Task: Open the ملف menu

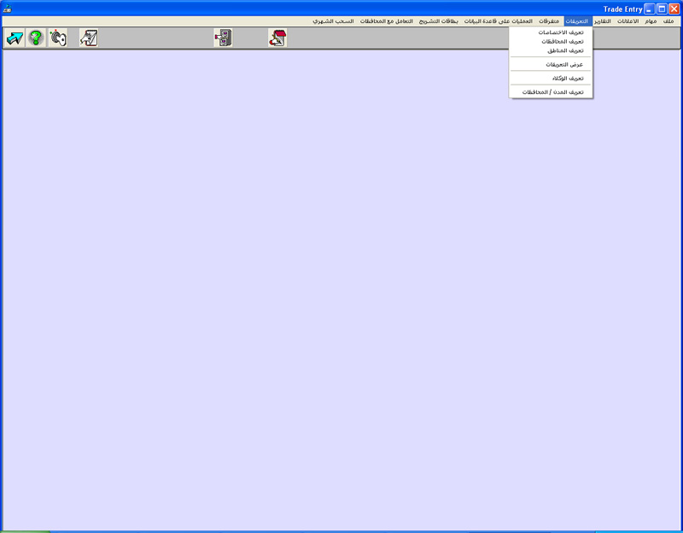Action: tap(668, 20)
